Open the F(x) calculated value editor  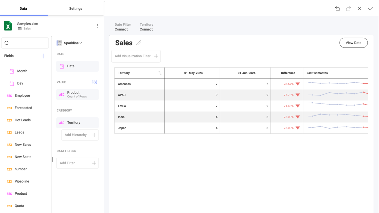[94, 82]
